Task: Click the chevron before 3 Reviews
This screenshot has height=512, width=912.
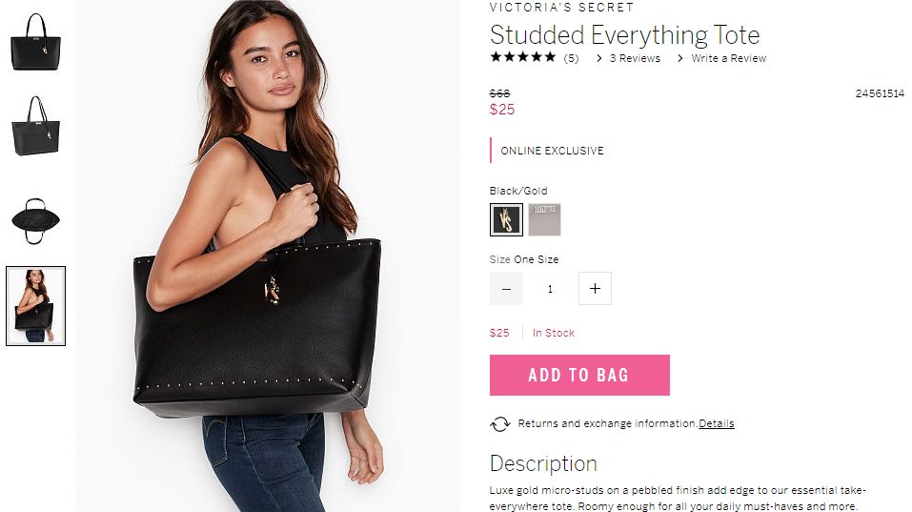Action: pyautogui.click(x=599, y=58)
